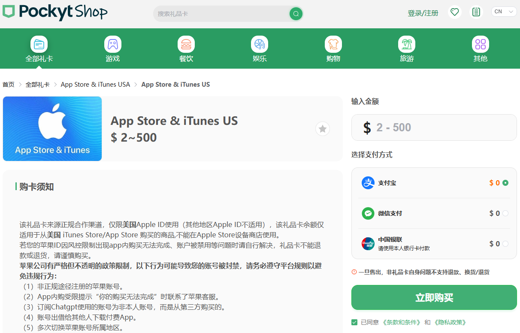Open the 《隐私政策》 link
The width and height of the screenshot is (520, 333).
[x=450, y=322]
